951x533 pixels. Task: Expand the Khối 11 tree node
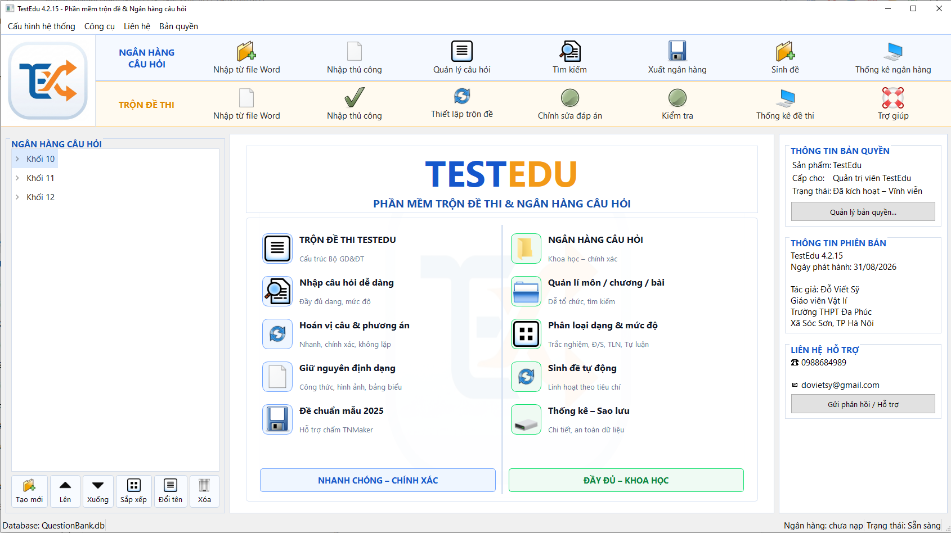[17, 178]
